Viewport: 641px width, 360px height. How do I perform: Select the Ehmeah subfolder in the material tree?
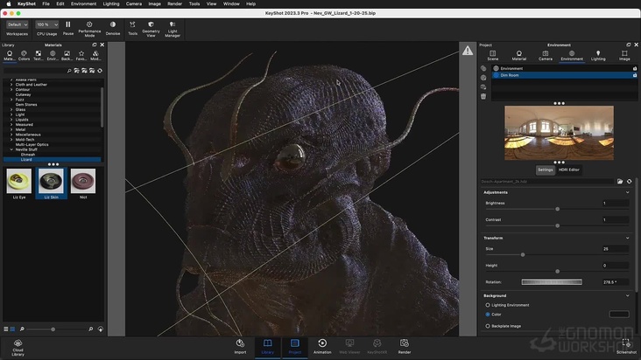click(28, 155)
